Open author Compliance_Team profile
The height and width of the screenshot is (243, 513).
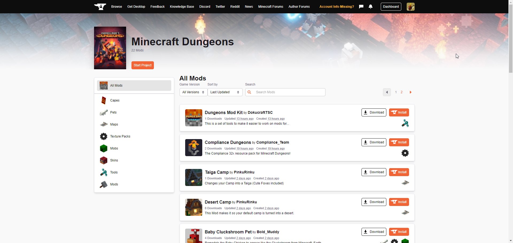tap(273, 143)
